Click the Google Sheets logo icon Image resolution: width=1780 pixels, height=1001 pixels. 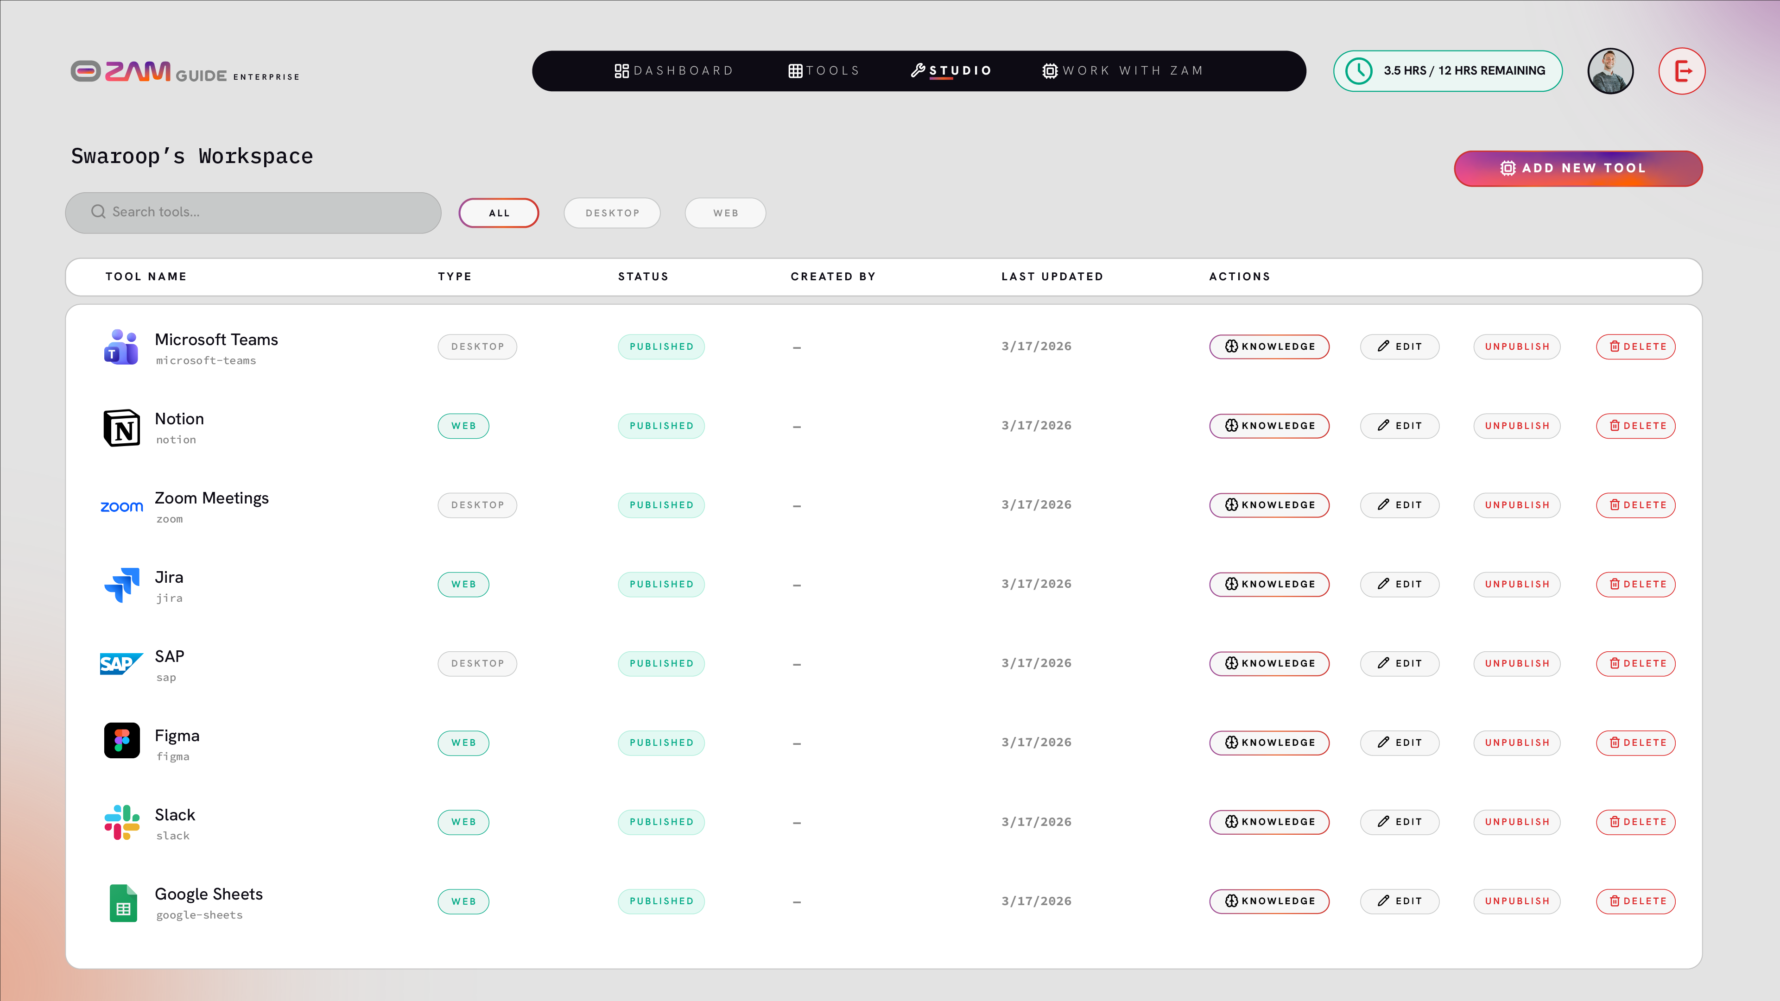(x=123, y=903)
